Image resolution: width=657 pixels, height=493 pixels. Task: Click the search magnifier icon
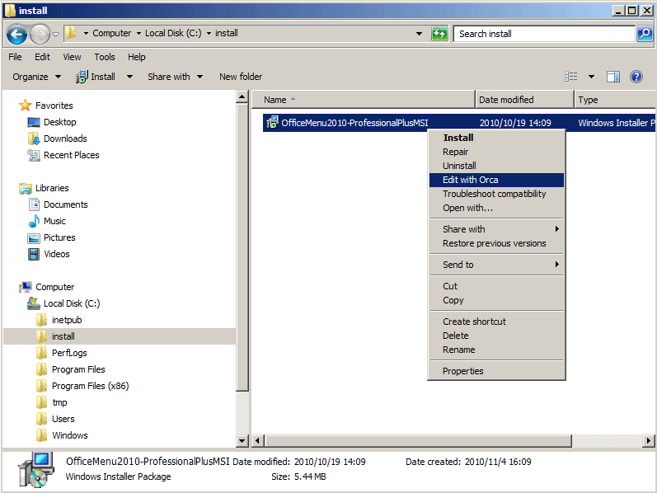[x=645, y=34]
